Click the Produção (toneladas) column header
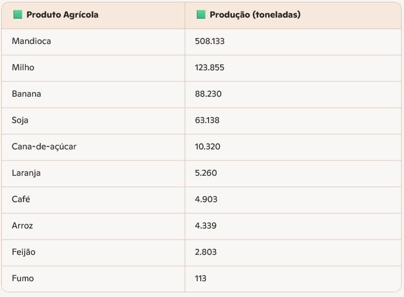This screenshot has height=297, width=404. pos(255,15)
